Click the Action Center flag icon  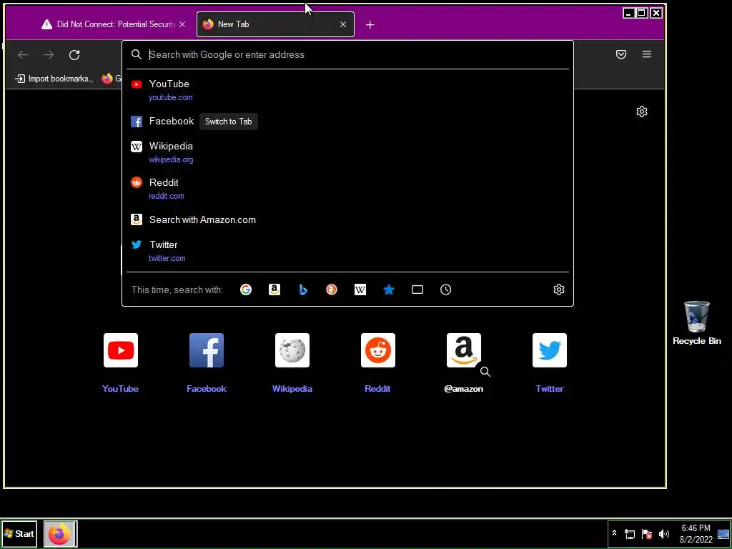coord(646,533)
